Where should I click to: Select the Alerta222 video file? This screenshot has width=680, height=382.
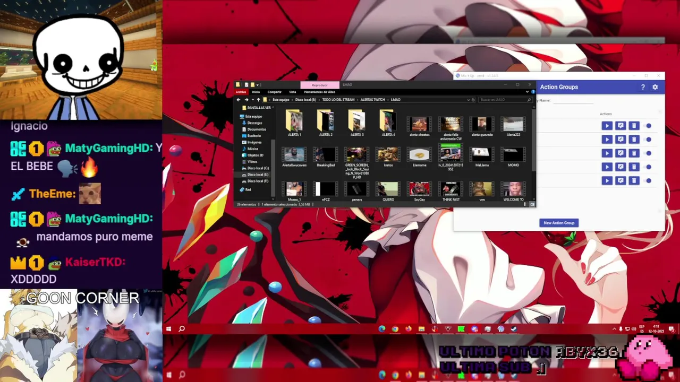point(513,126)
